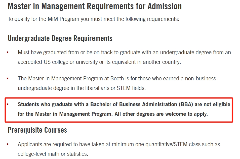
Task: Click the red bullet before "The Master in Management Program at Booth"
Action: 8,78
